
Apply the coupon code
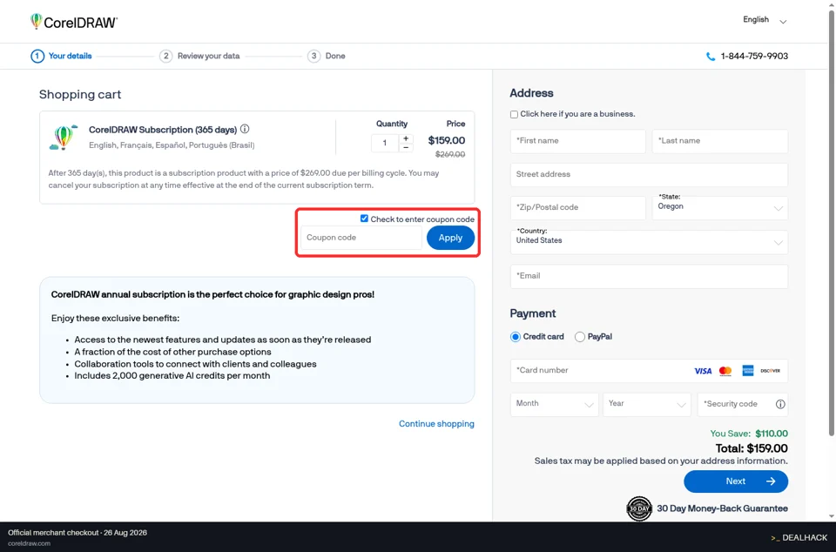tap(450, 238)
